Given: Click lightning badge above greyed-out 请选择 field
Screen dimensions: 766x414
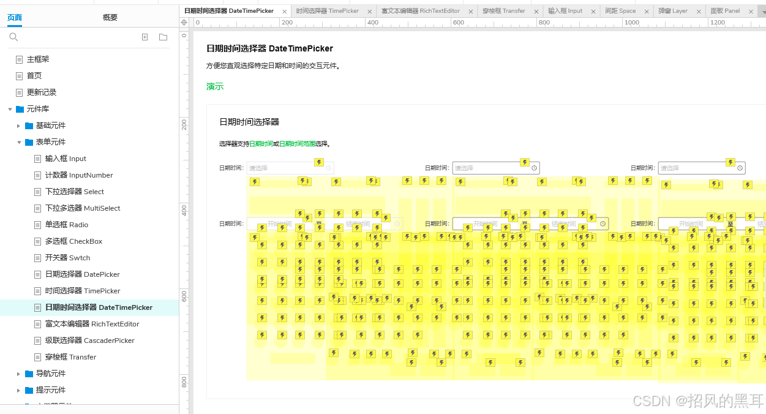Looking at the screenshot, I should (318, 162).
